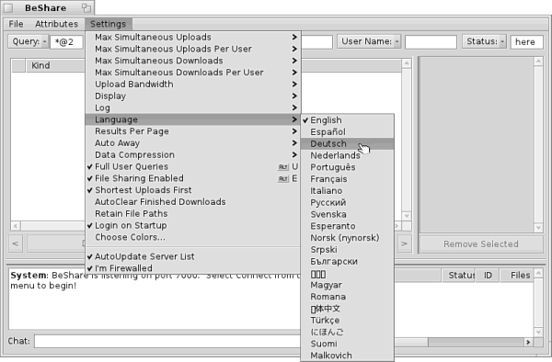
Task: Click results list scroll up arrow
Action: [x=407, y=63]
